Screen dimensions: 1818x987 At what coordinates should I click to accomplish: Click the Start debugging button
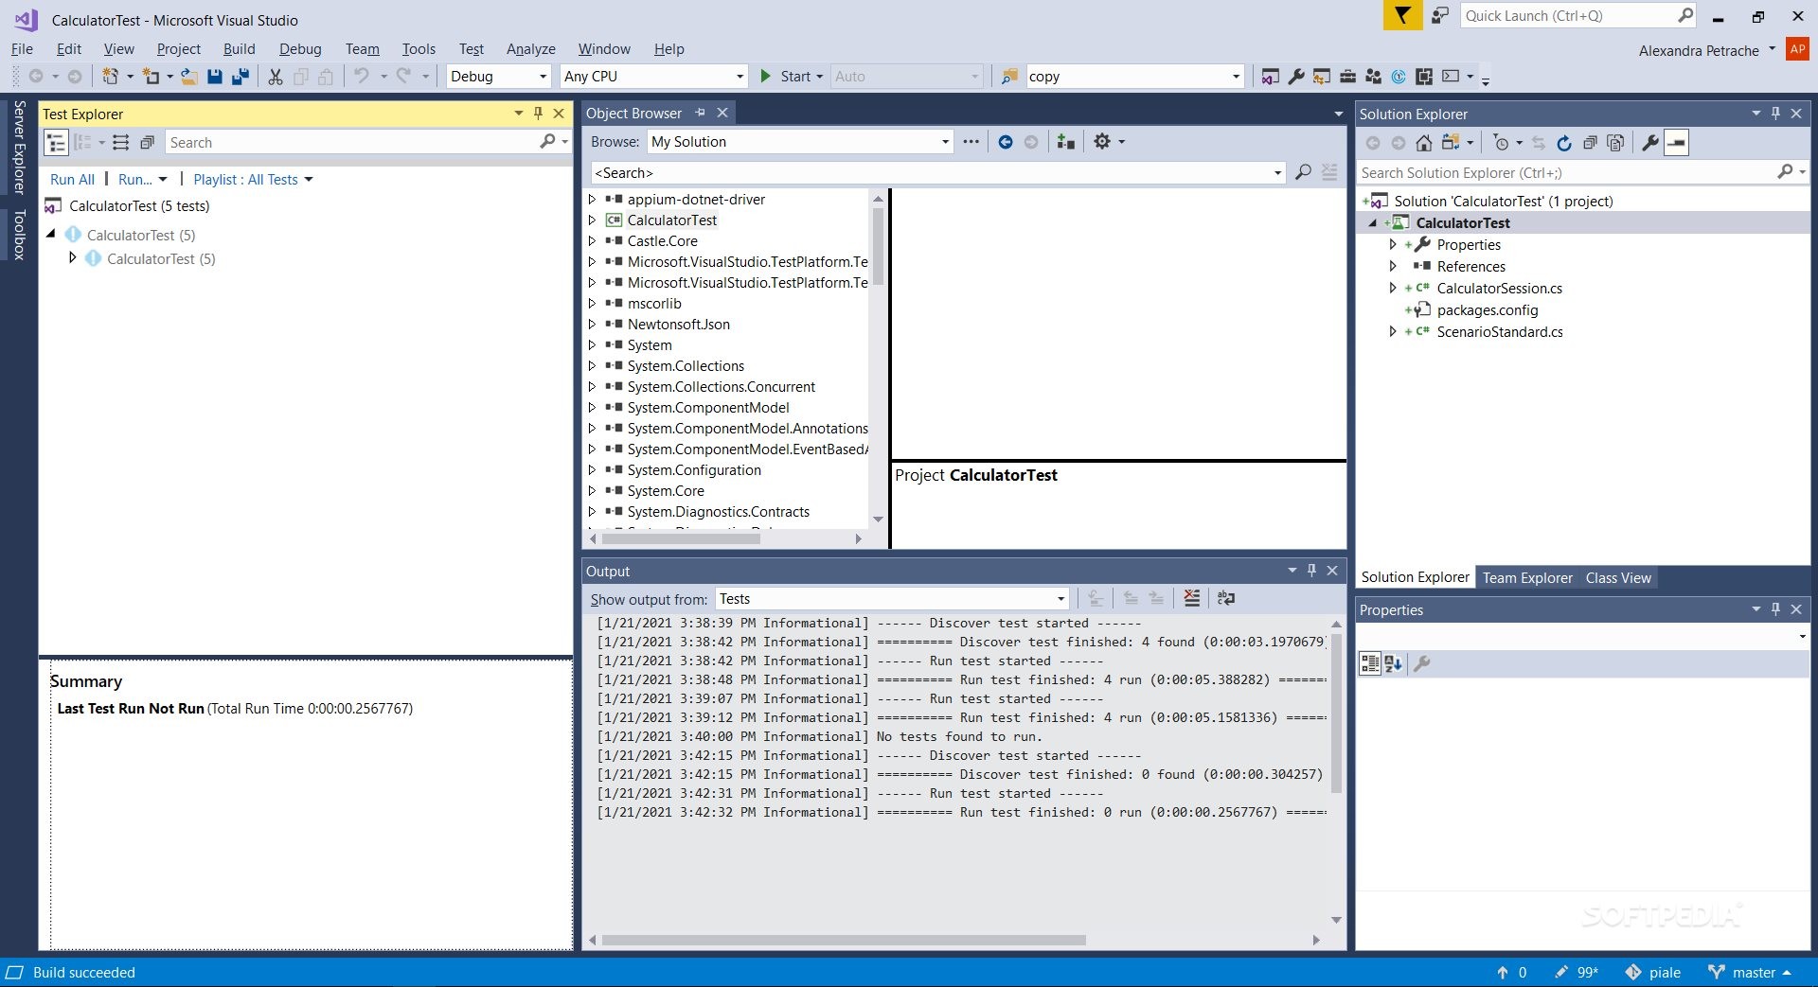[x=792, y=77]
